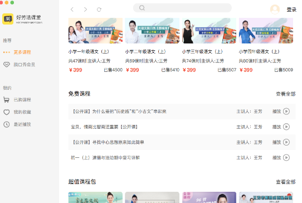Viewport: 302px width, 203px height.
Task: Reload the page with the refresh icon
Action: click(99, 9)
